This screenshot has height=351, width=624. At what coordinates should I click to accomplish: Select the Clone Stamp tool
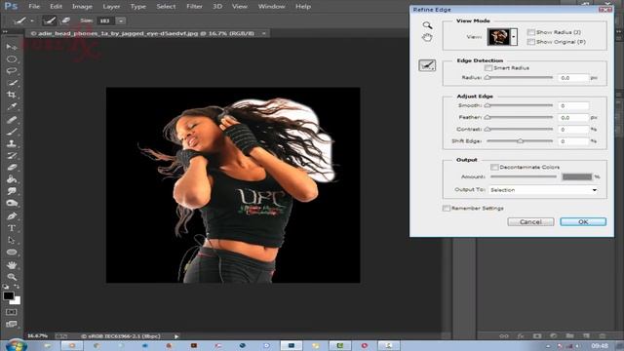point(11,143)
